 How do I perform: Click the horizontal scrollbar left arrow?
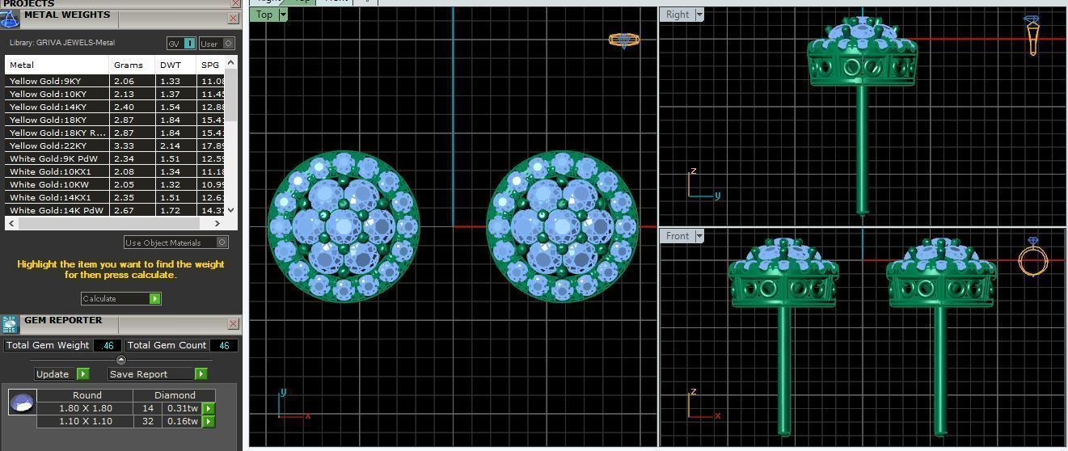tap(11, 223)
